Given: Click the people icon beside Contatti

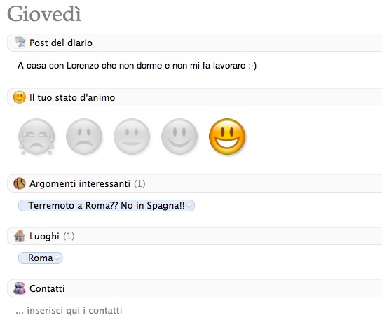Looking at the screenshot, I should pos(20,288).
